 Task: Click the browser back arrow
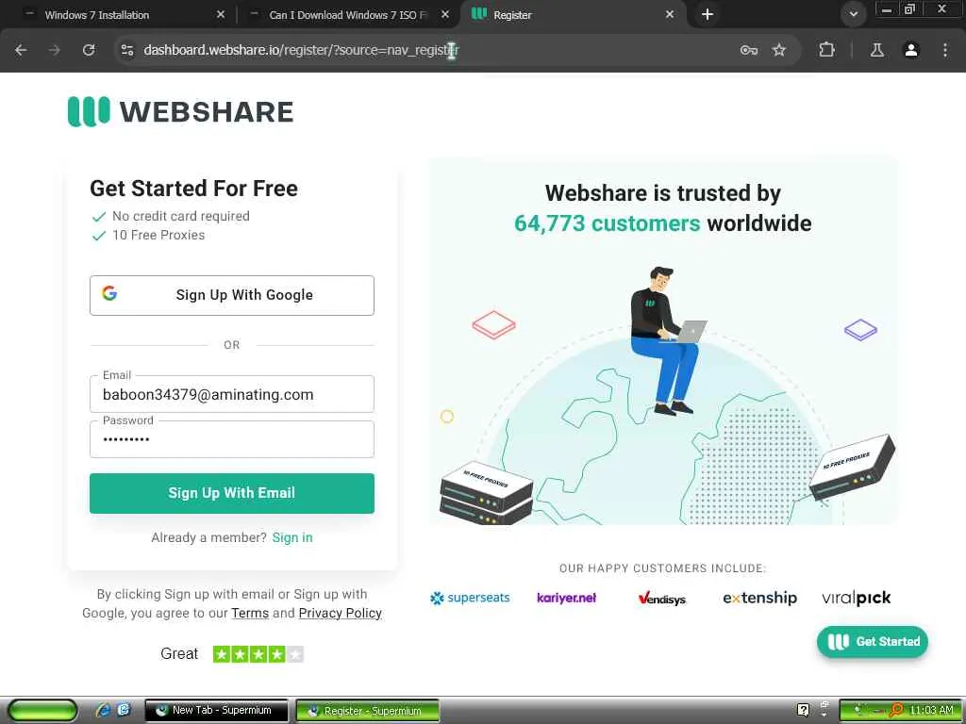click(21, 50)
